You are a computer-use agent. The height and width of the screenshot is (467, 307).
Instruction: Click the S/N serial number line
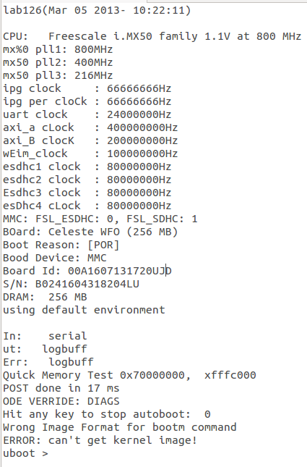71,284
